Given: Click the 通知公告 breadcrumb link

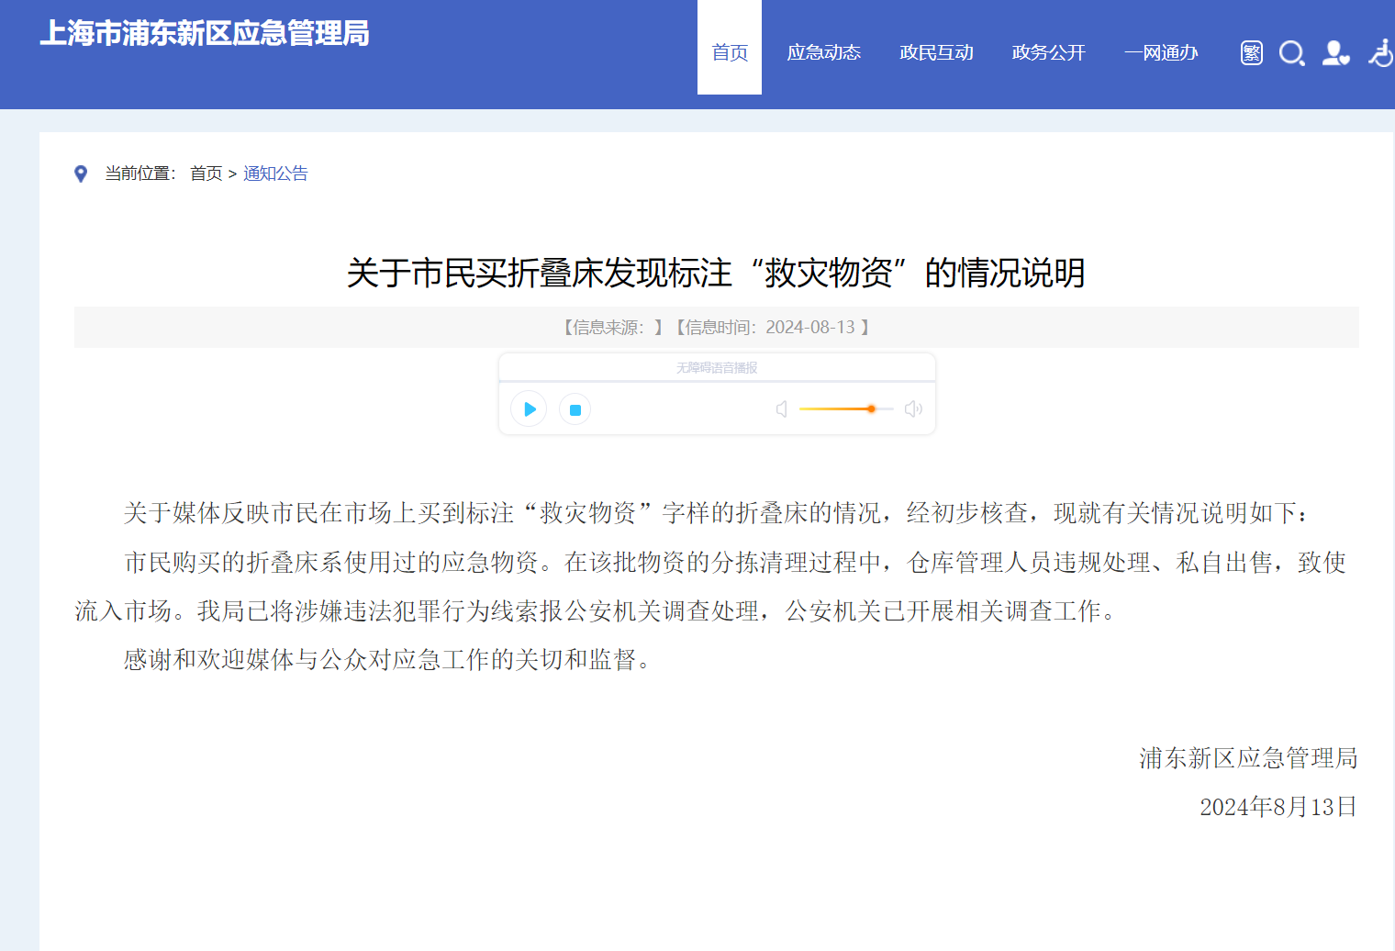Looking at the screenshot, I should pyautogui.click(x=275, y=173).
